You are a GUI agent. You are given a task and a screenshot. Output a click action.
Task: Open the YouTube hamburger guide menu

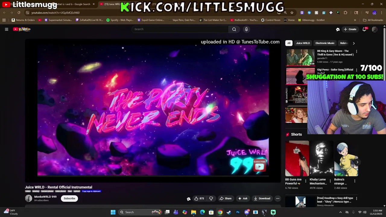coord(6,29)
